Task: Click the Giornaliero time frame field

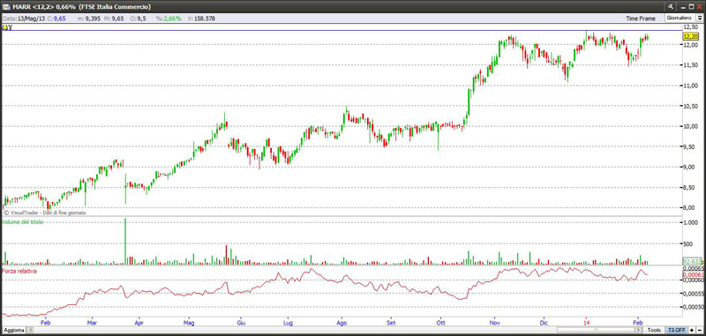Action: click(x=680, y=19)
